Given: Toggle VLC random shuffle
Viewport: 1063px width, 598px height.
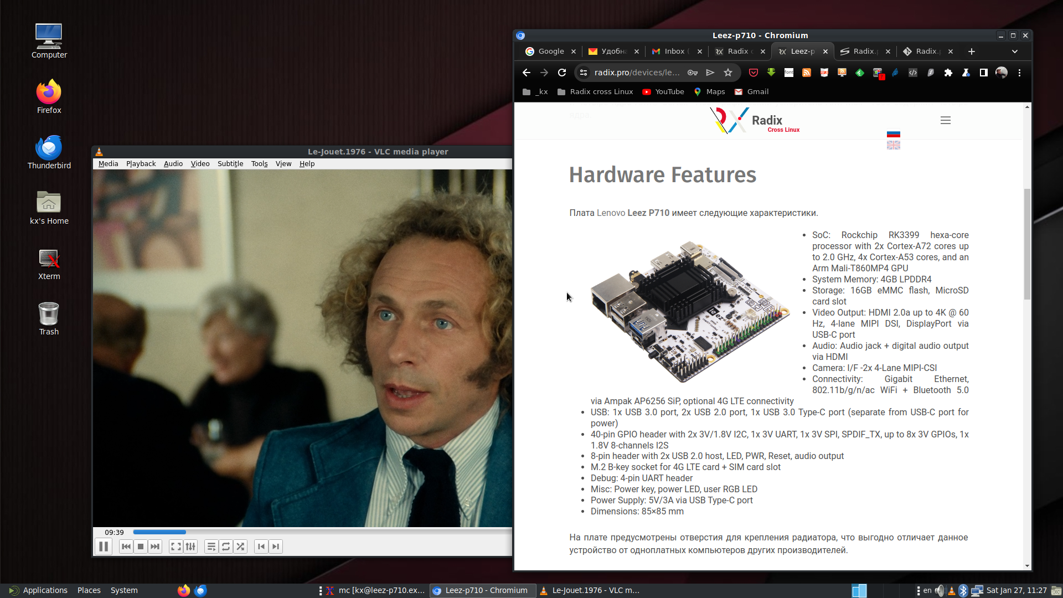Looking at the screenshot, I should (240, 547).
